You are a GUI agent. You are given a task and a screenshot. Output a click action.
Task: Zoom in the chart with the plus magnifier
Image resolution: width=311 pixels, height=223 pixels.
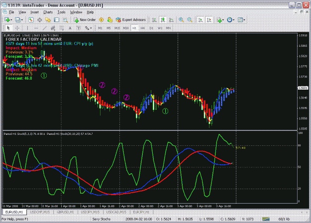click(181, 19)
